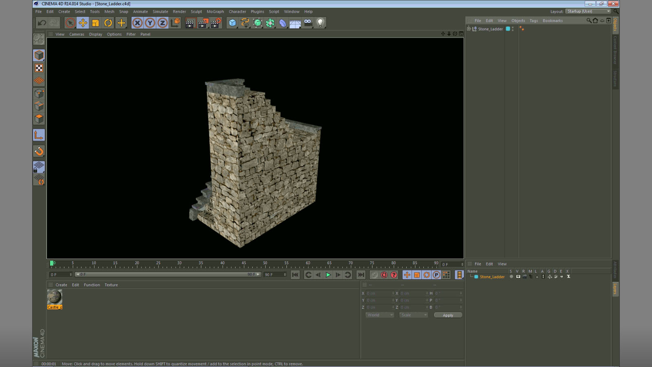
Task: Select Stone_Ladder layer in Layer Manager
Action: (492, 277)
